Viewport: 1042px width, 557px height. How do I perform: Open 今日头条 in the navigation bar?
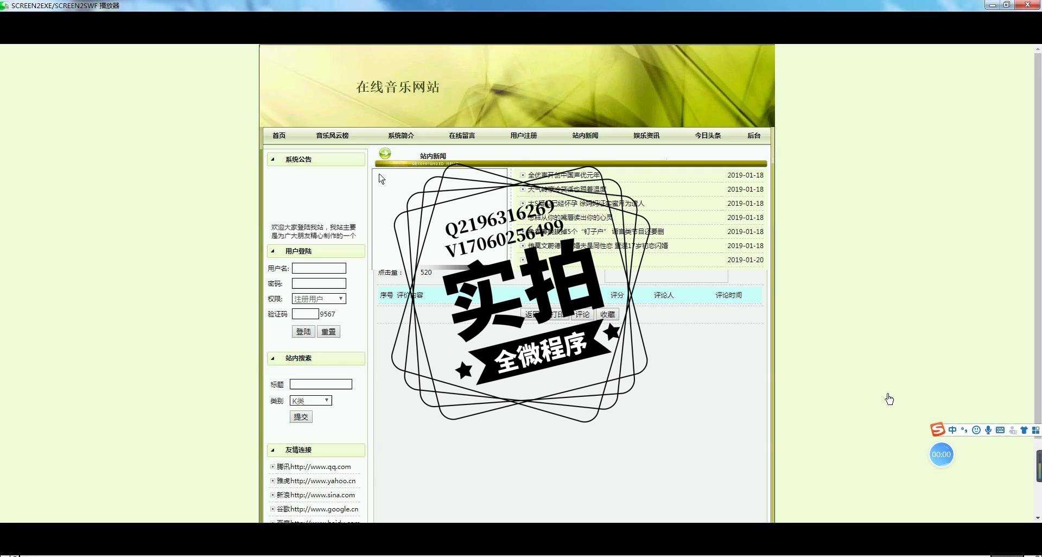[x=708, y=136]
